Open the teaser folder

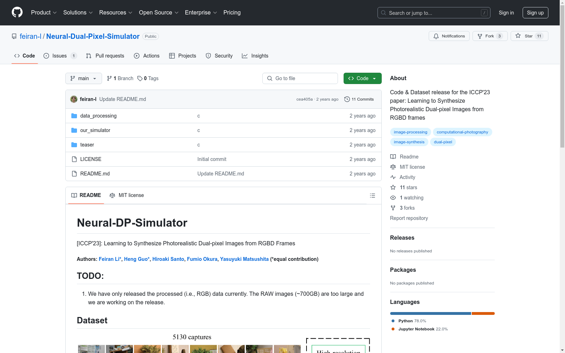(x=87, y=145)
